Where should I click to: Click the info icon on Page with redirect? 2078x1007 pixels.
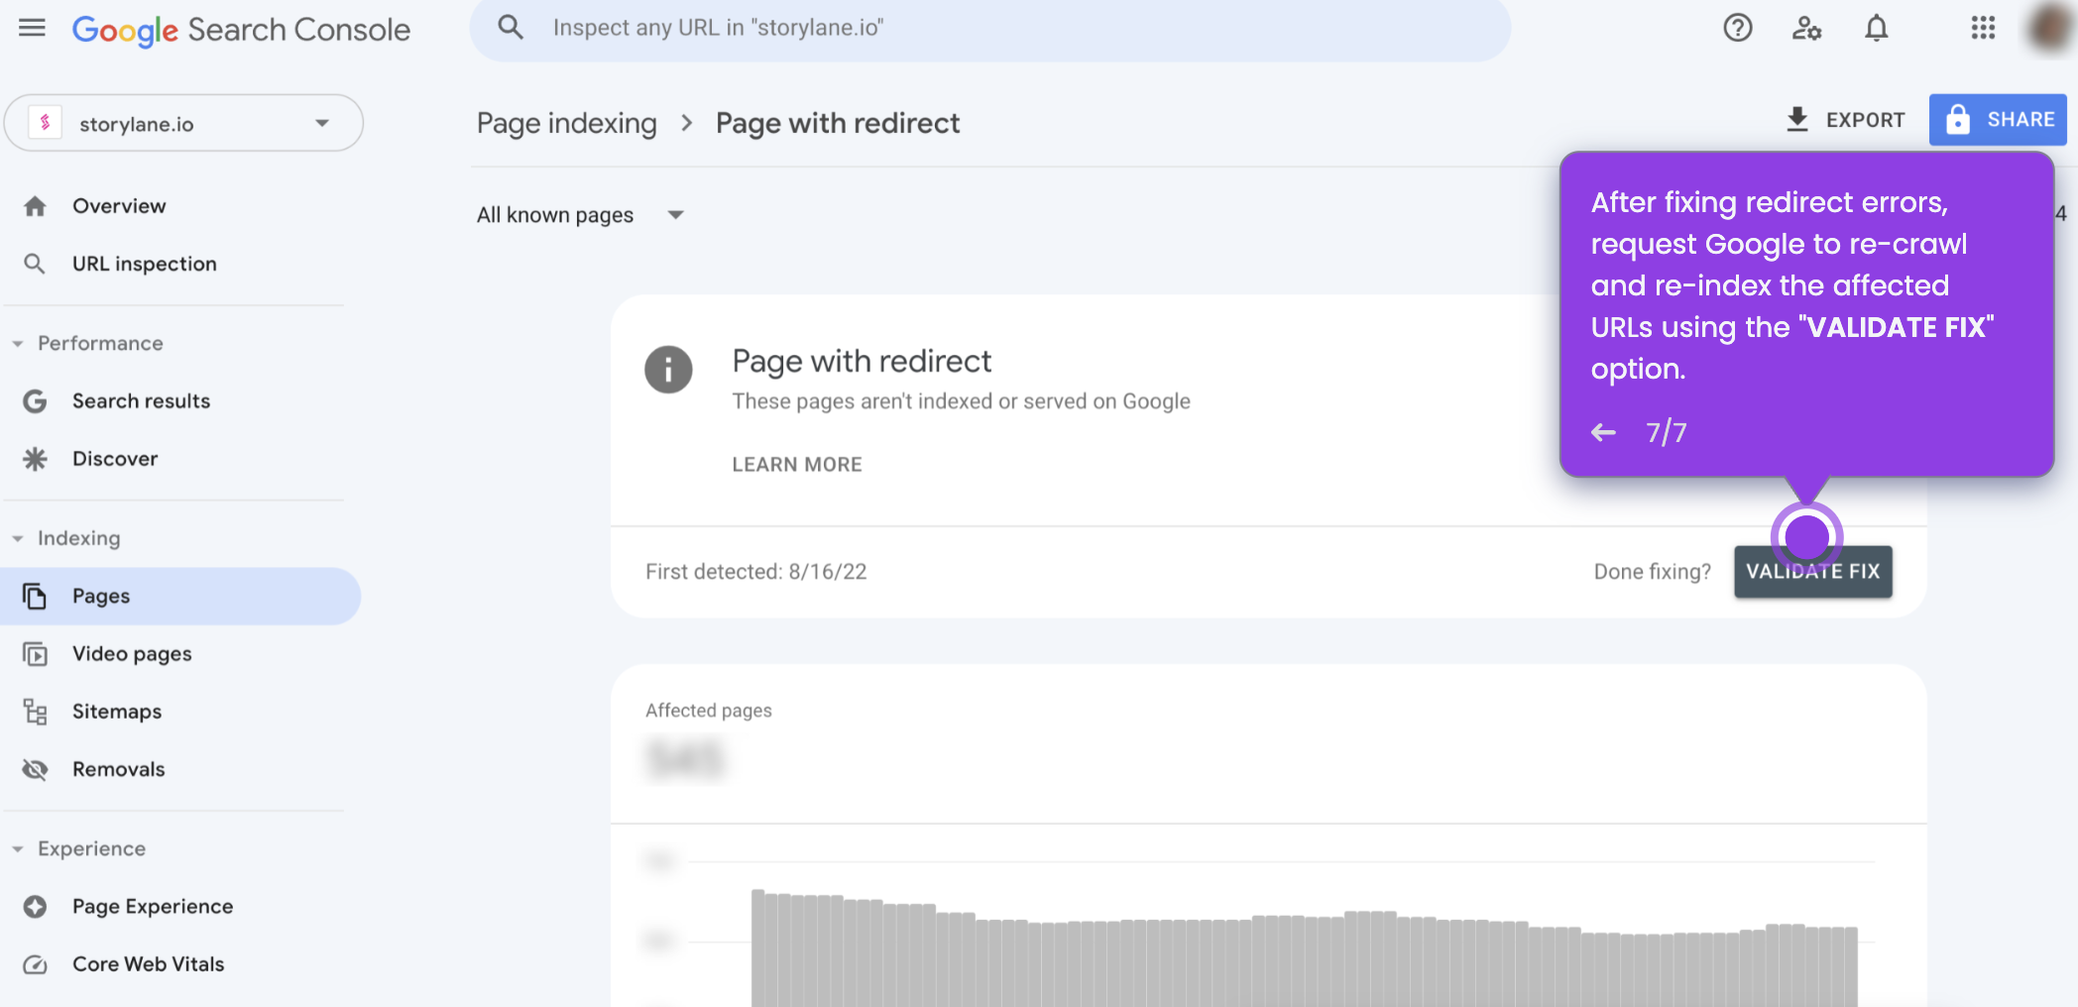(x=669, y=371)
